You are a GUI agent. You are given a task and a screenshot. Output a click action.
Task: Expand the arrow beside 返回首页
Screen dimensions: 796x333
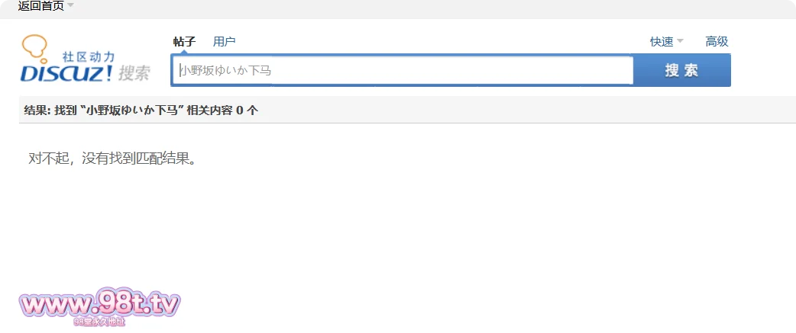point(70,5)
